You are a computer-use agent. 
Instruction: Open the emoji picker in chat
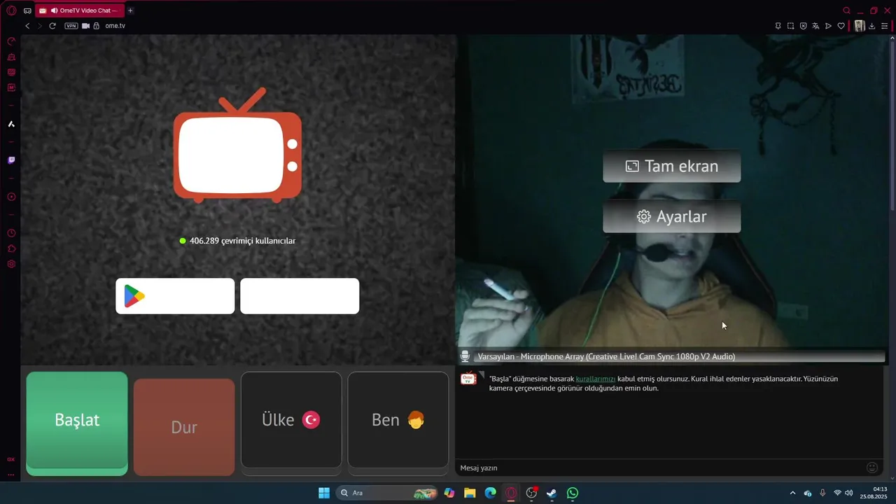pos(872,468)
